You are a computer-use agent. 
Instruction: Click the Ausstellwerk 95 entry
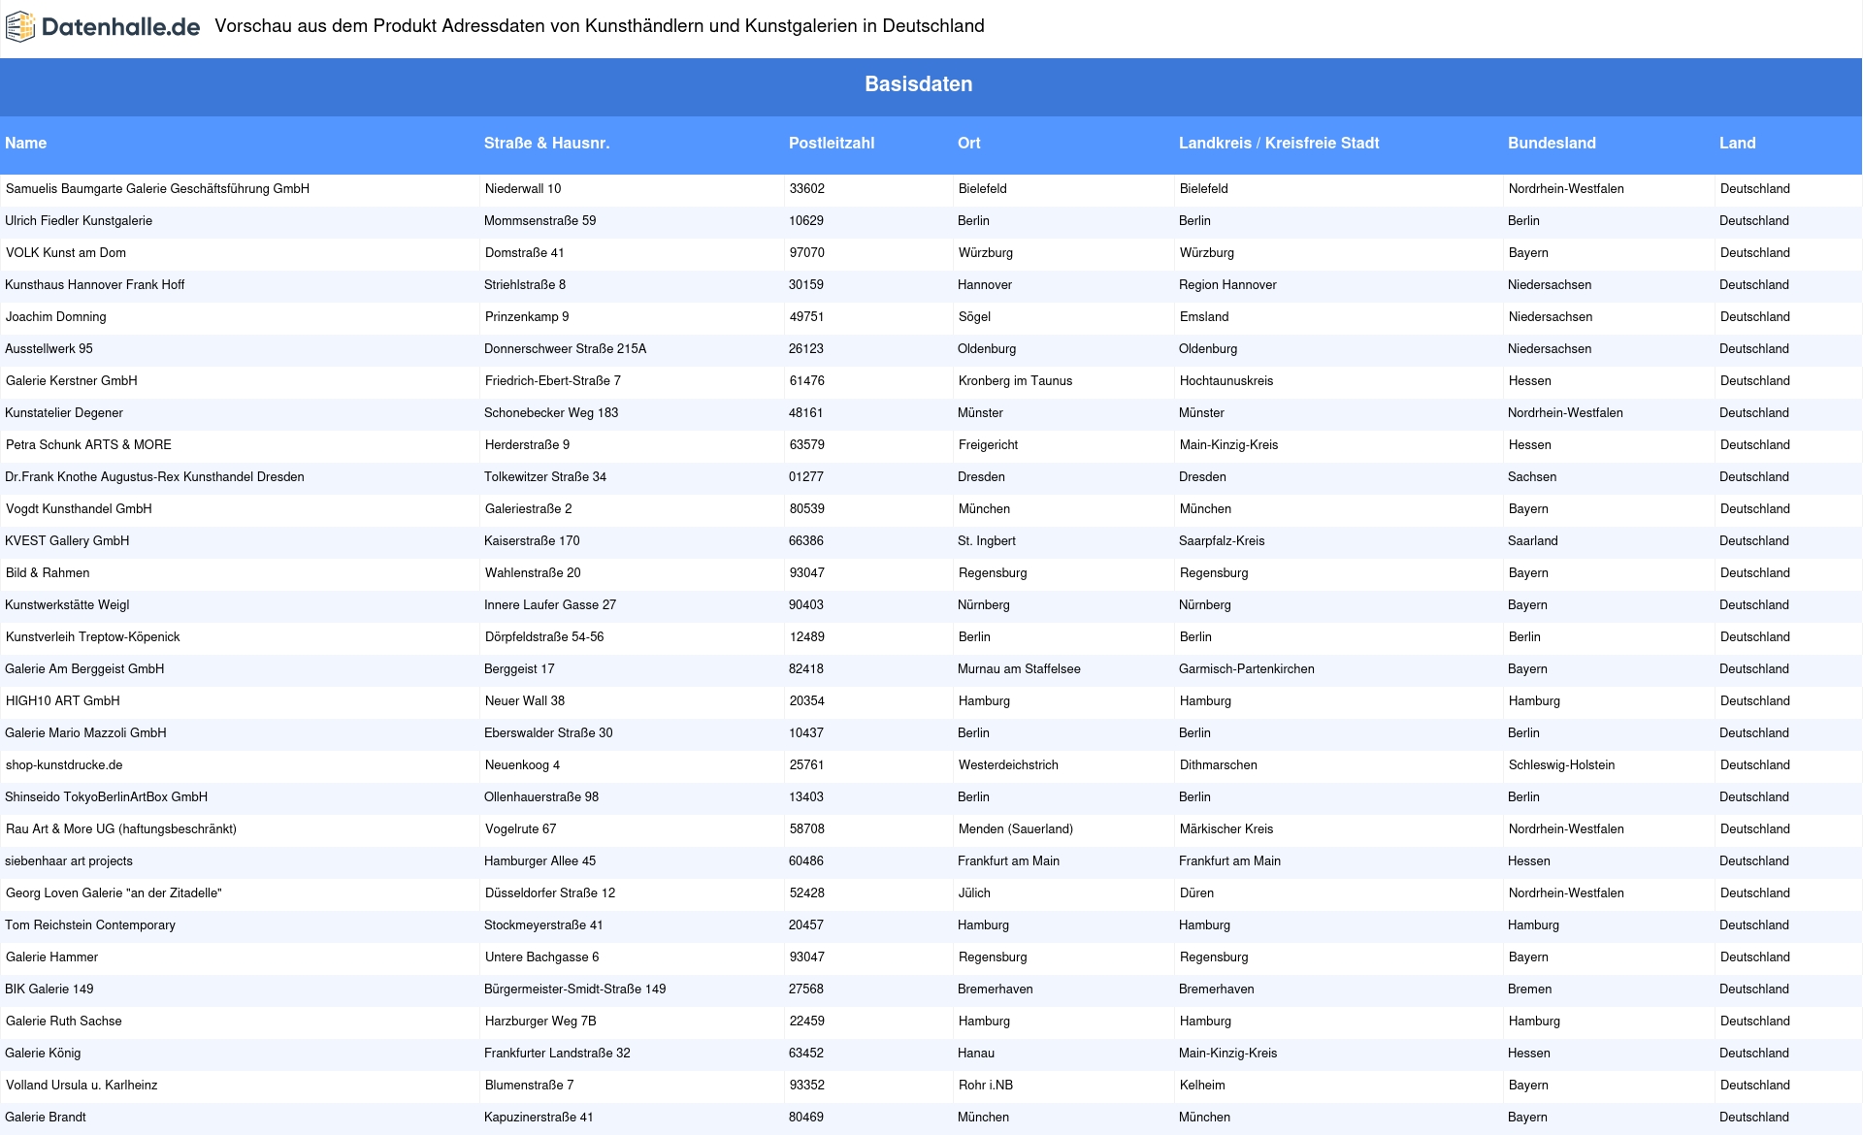click(x=49, y=349)
